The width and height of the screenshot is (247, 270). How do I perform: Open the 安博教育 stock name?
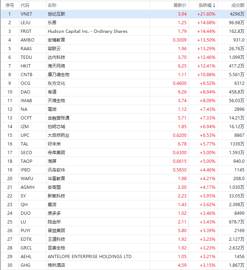[x=56, y=40]
